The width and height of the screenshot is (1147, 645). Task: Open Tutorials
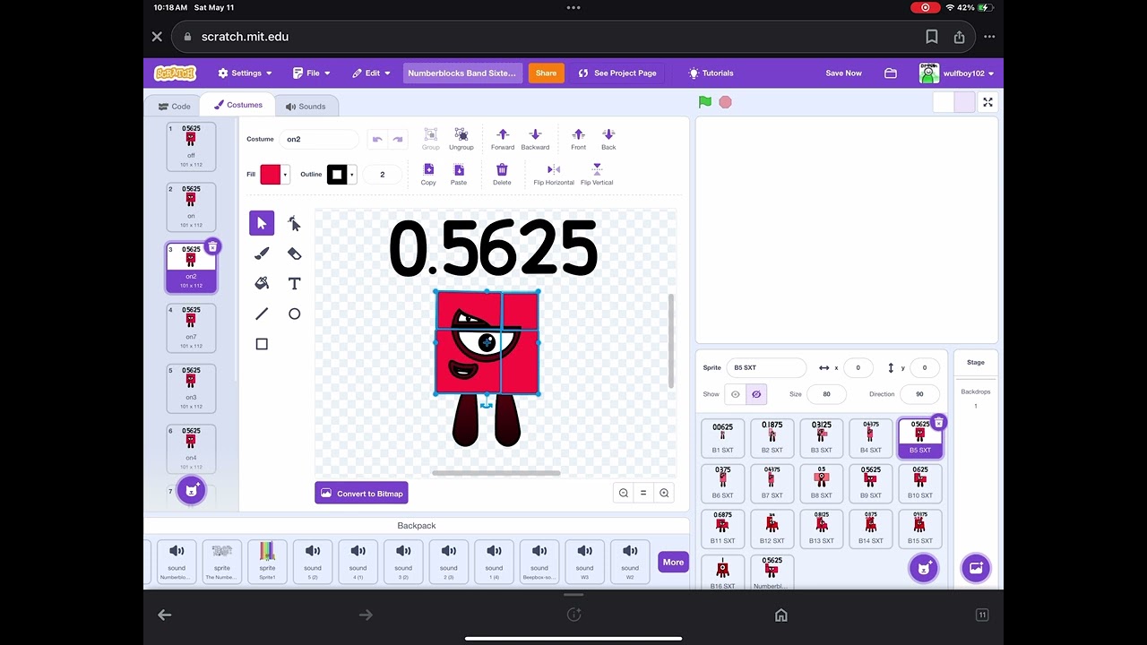(711, 73)
